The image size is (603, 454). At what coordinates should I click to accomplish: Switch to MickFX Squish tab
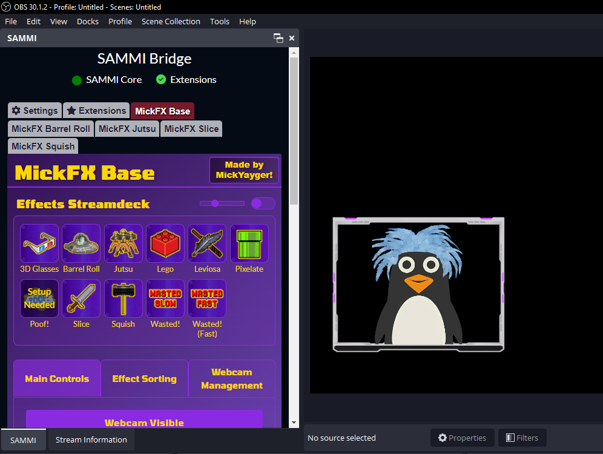click(43, 146)
